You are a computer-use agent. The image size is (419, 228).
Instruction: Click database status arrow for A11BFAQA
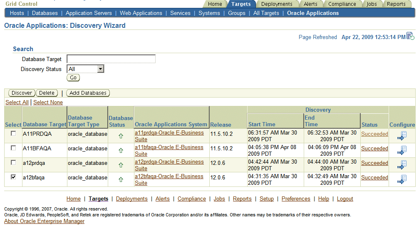pos(121,150)
